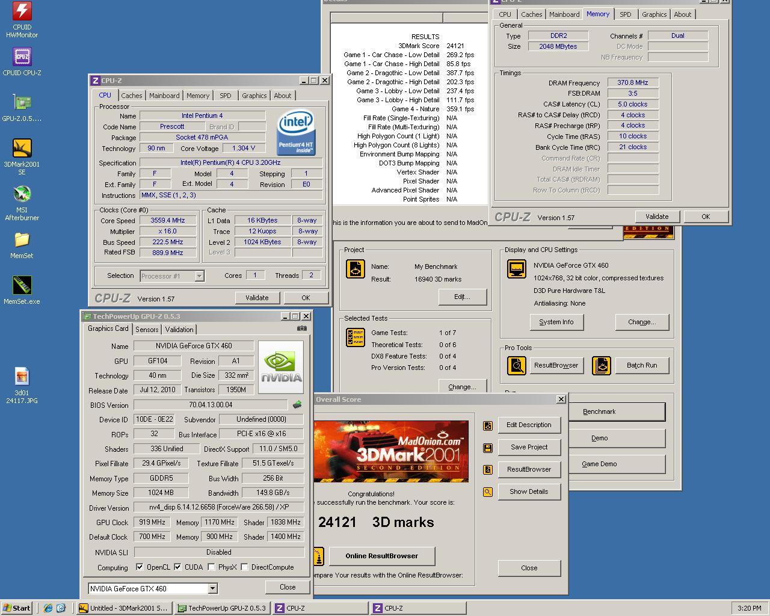
Task: Click the Selected Tests checklist icon
Action: point(356,337)
